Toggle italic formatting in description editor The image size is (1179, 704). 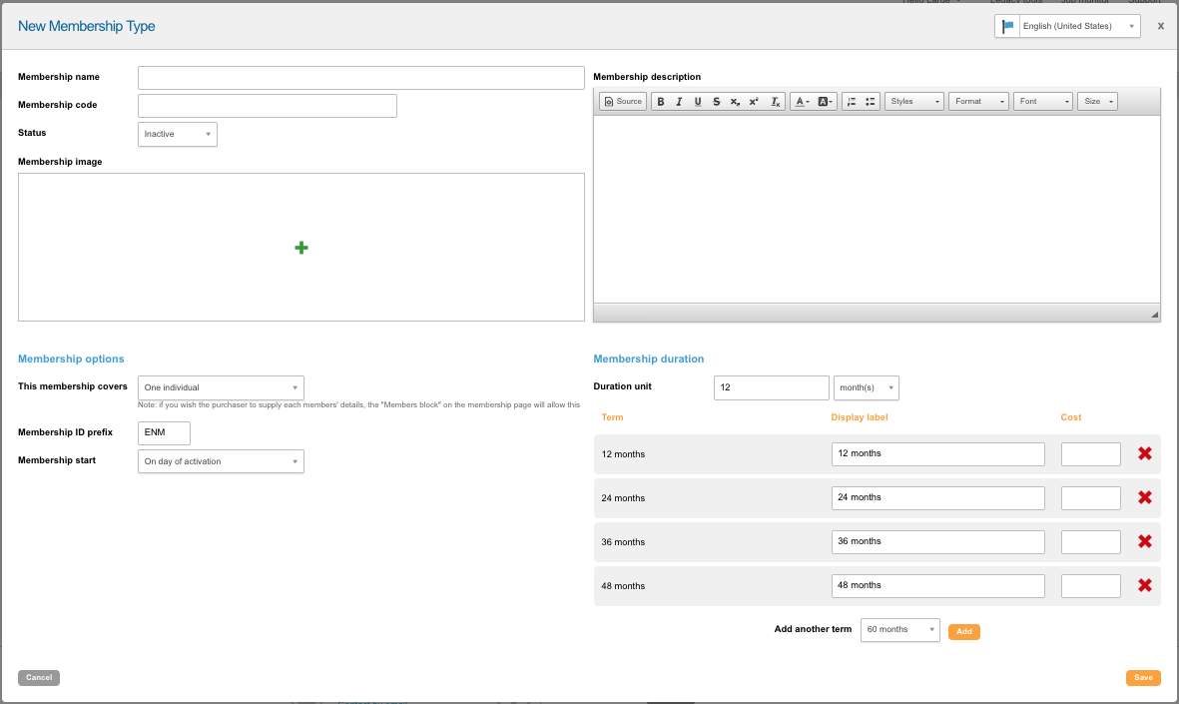tap(679, 102)
